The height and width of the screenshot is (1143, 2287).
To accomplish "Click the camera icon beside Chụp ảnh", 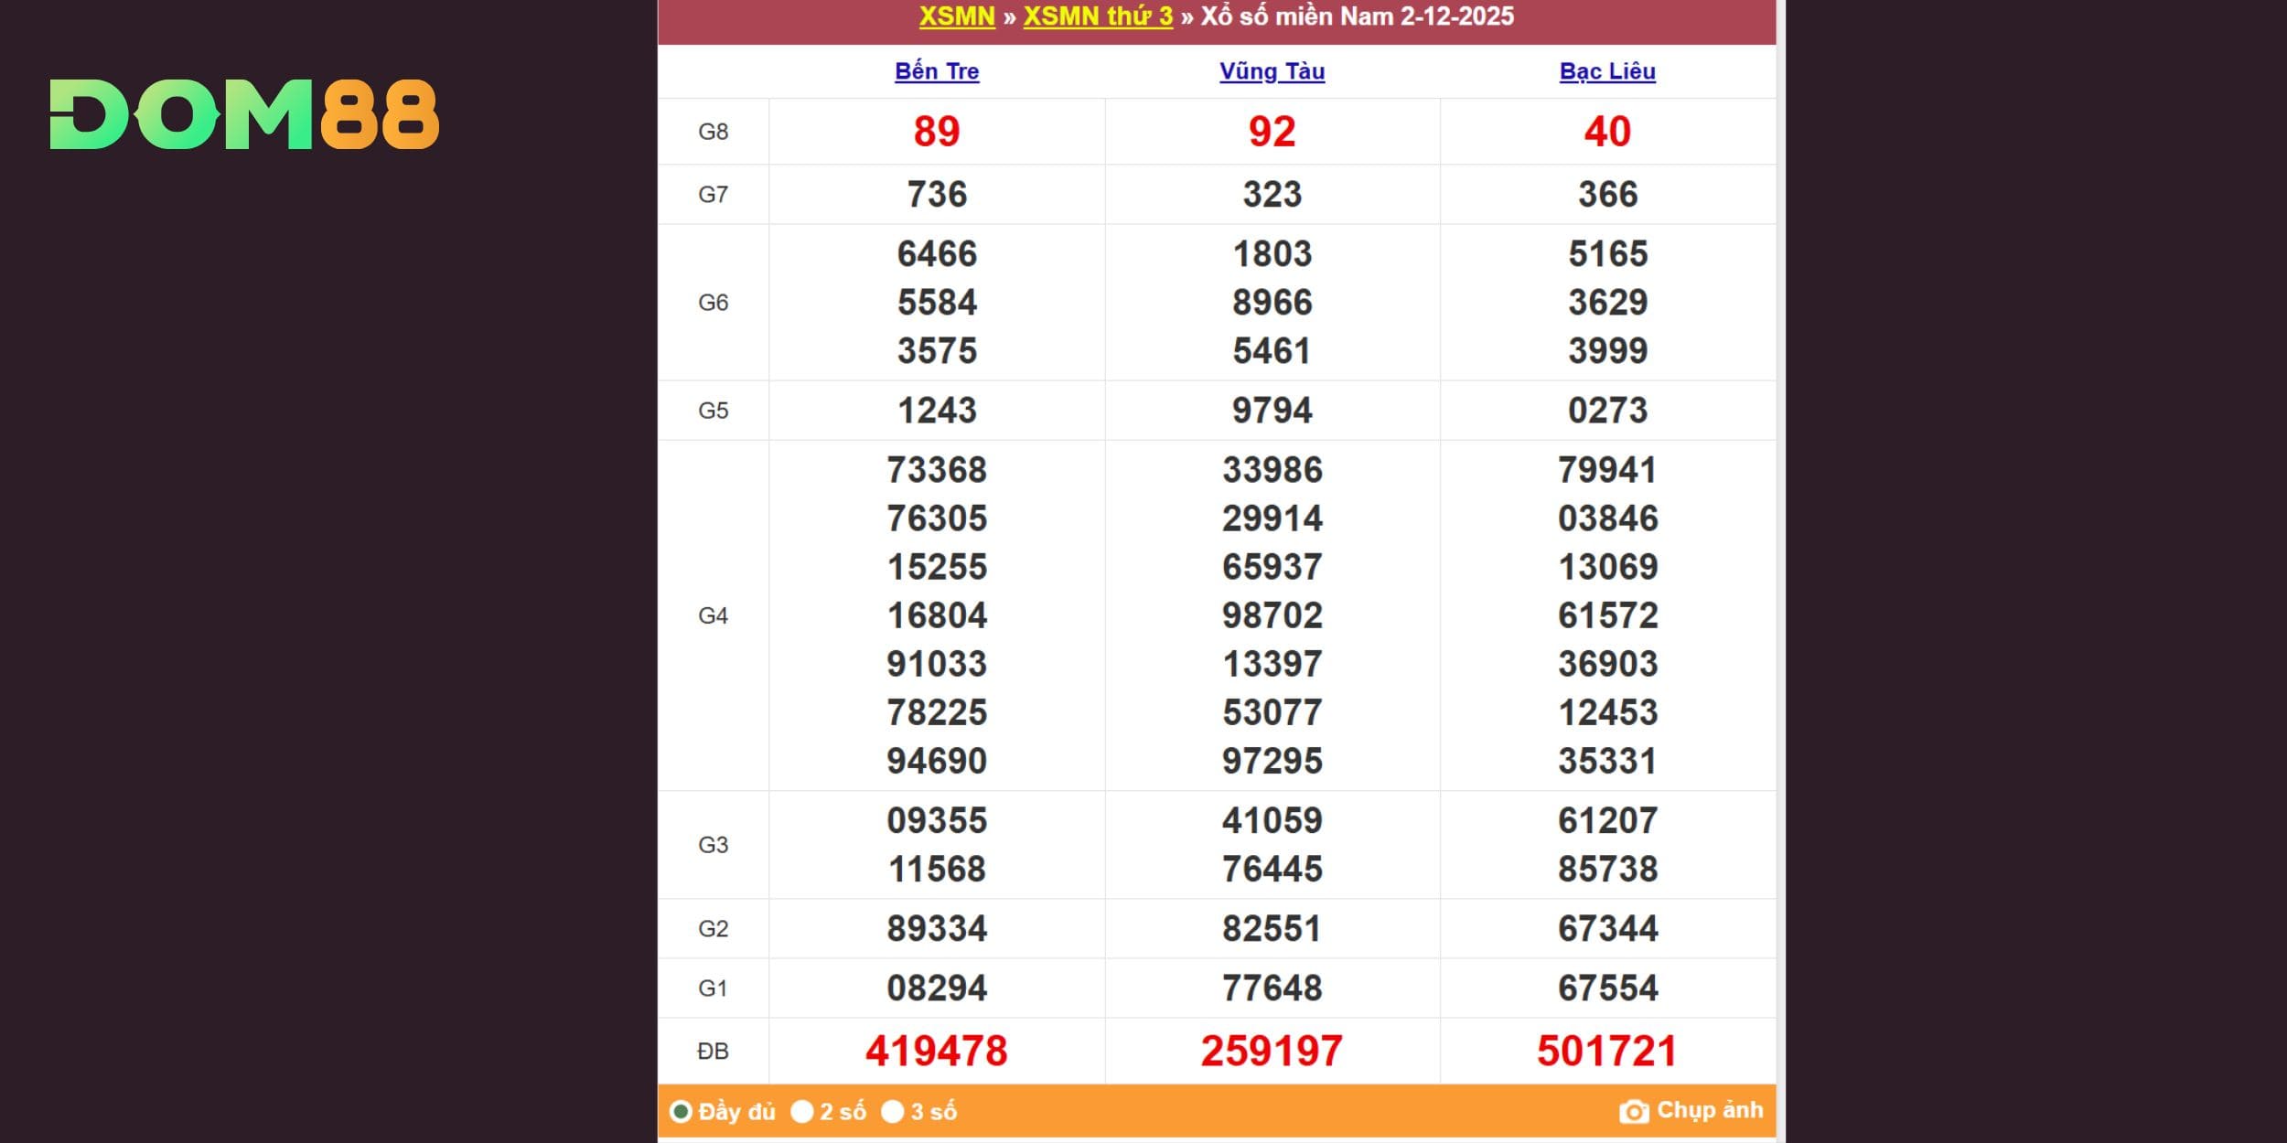I will tap(1633, 1112).
